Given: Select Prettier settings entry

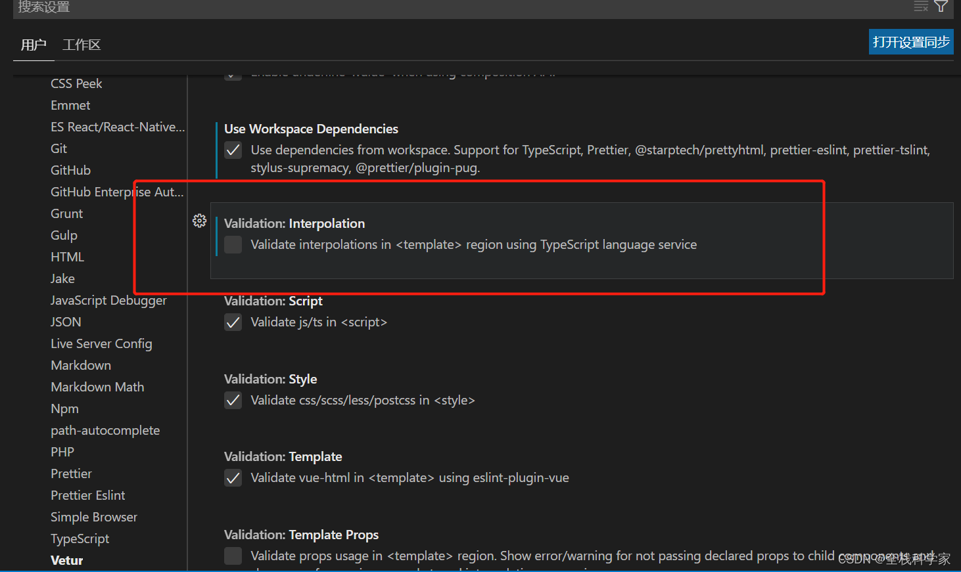Looking at the screenshot, I should (x=71, y=473).
